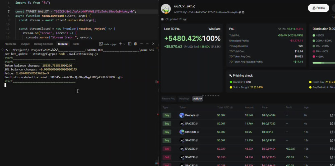Click the small icon left of the Updated refresh
This screenshot has height=166, width=335.
[162, 19]
